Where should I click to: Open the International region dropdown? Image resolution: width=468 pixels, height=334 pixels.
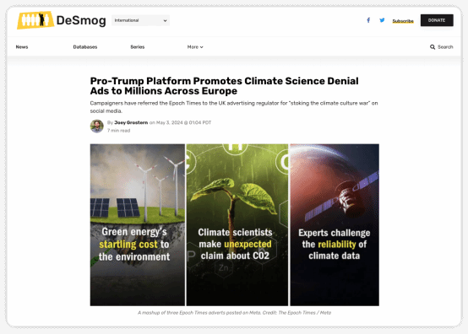[x=140, y=20]
